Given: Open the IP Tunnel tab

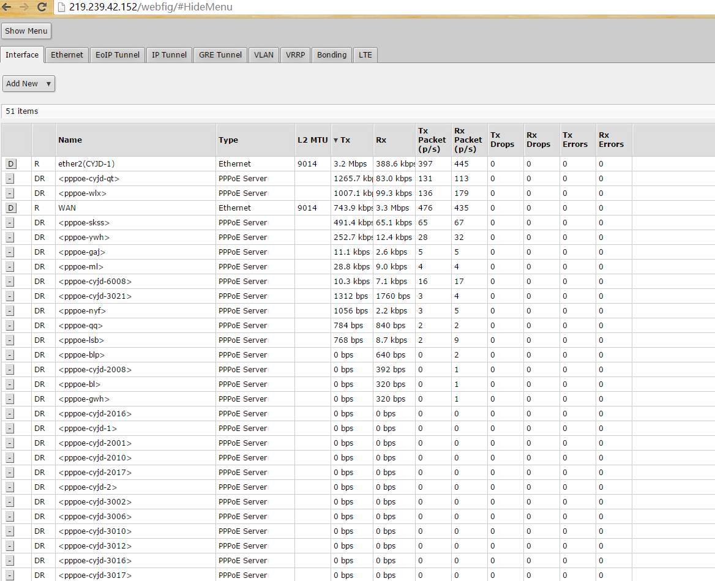Looking at the screenshot, I should 169,54.
